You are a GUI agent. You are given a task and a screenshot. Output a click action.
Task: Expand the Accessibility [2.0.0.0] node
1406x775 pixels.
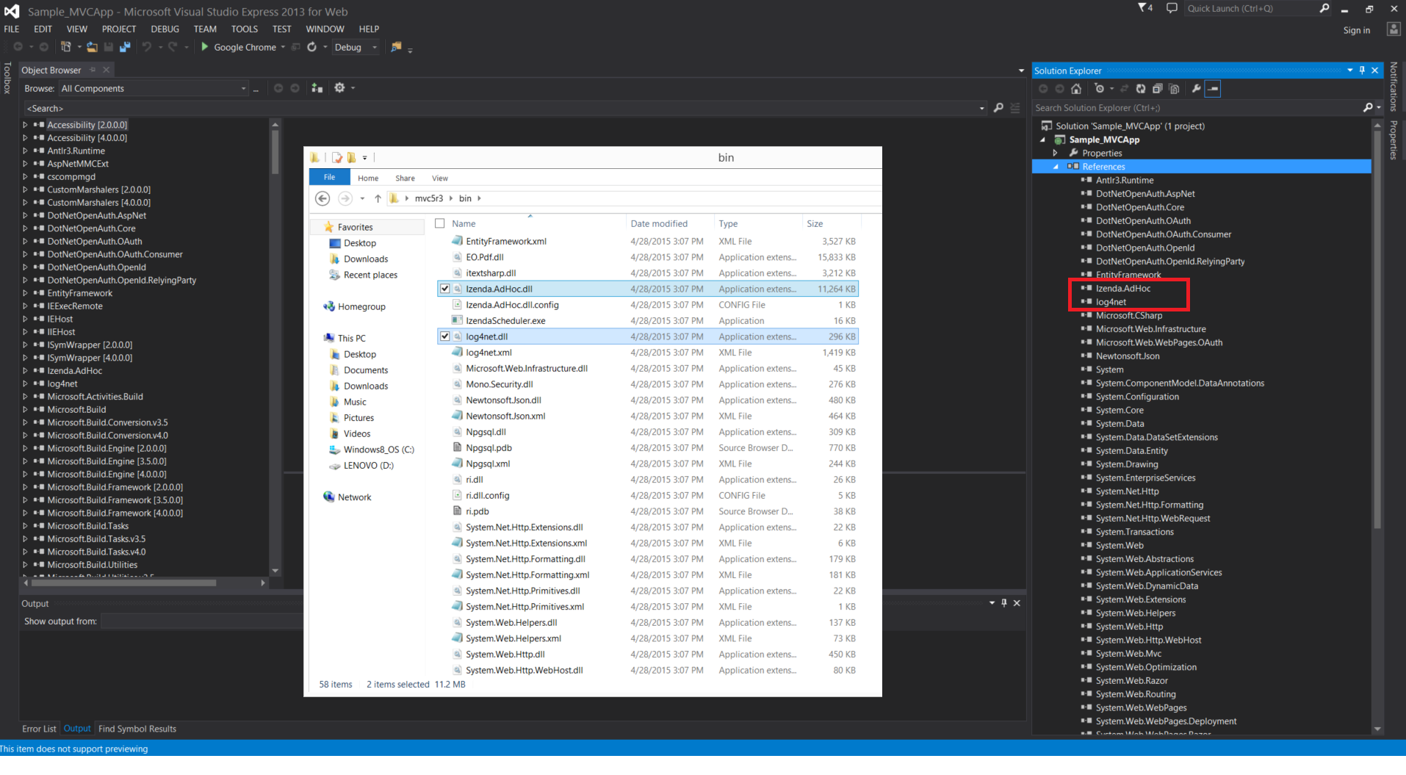coord(25,125)
